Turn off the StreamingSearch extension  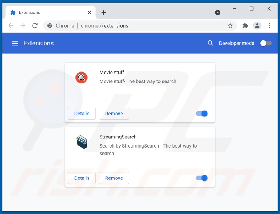(202, 178)
